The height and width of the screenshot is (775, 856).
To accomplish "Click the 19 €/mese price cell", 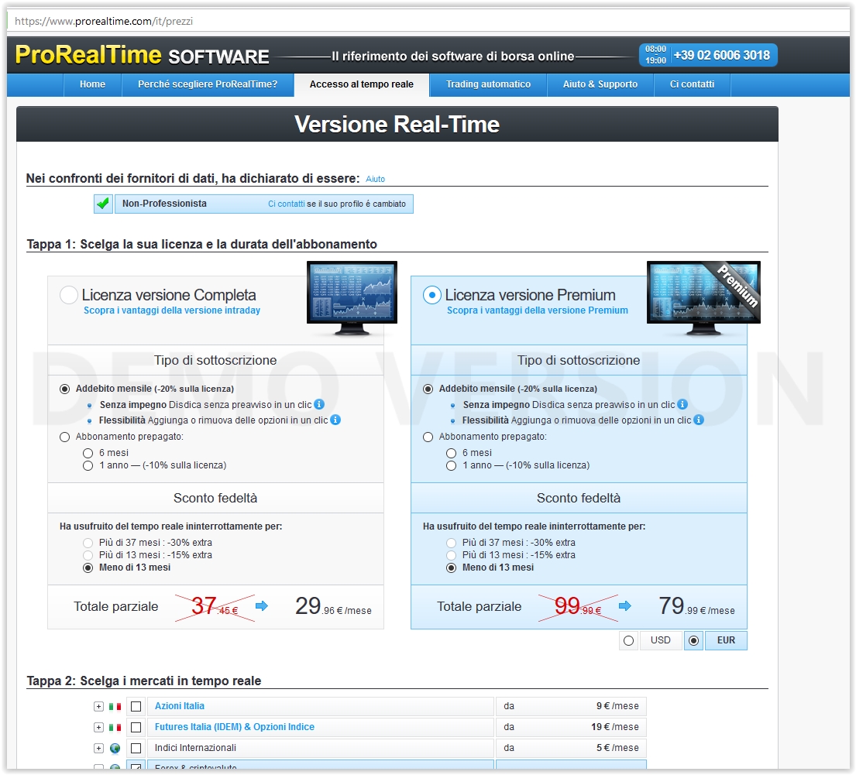I will (x=570, y=727).
